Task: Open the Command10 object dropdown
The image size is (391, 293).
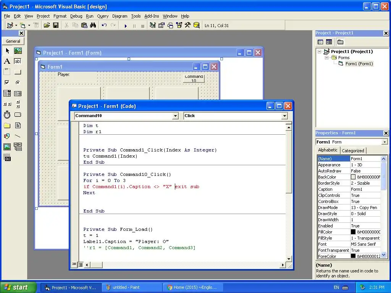Action: click(175, 116)
